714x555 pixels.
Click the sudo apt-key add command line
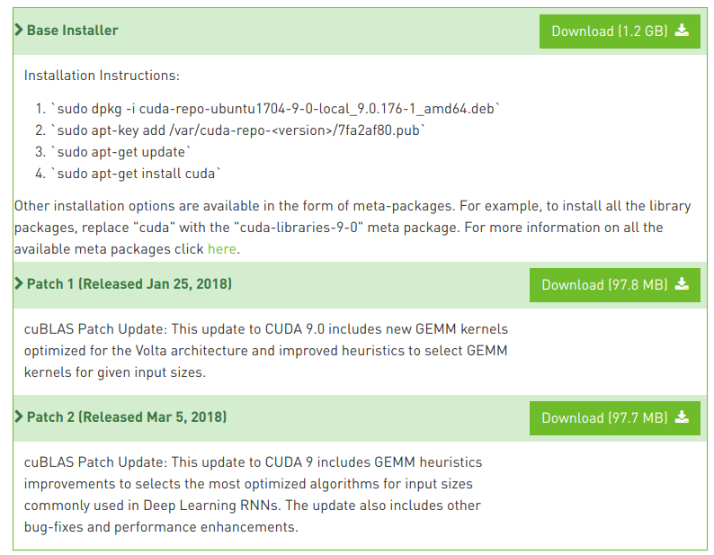(x=238, y=130)
